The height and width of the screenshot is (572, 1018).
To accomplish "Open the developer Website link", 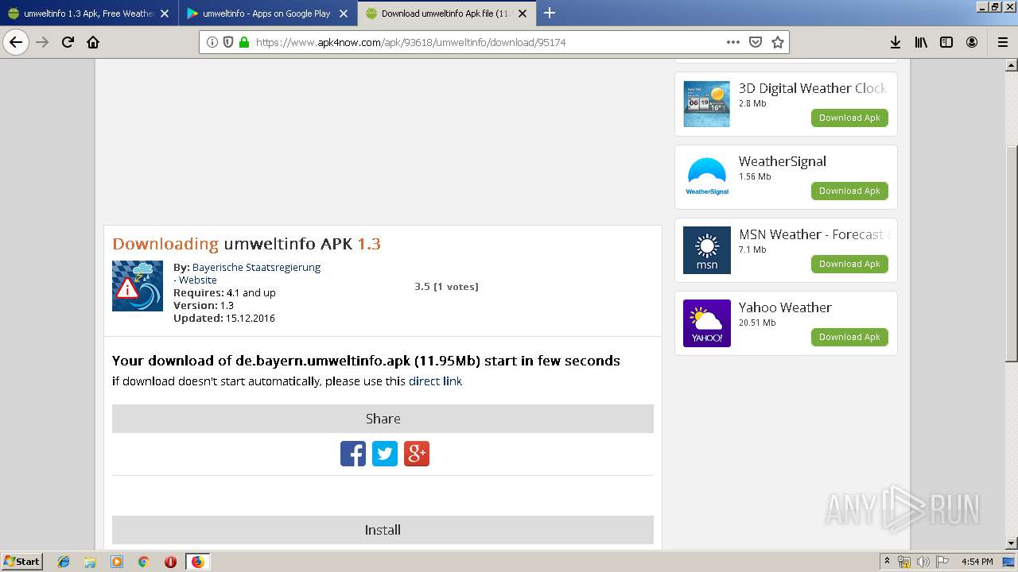I will click(x=198, y=280).
